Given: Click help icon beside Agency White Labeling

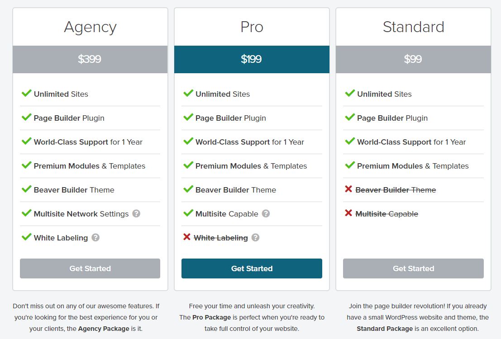Looking at the screenshot, I should coord(95,237).
